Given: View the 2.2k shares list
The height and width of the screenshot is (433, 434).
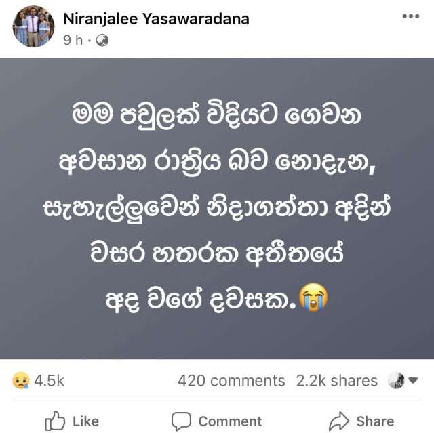Looking at the screenshot, I should tap(337, 381).
